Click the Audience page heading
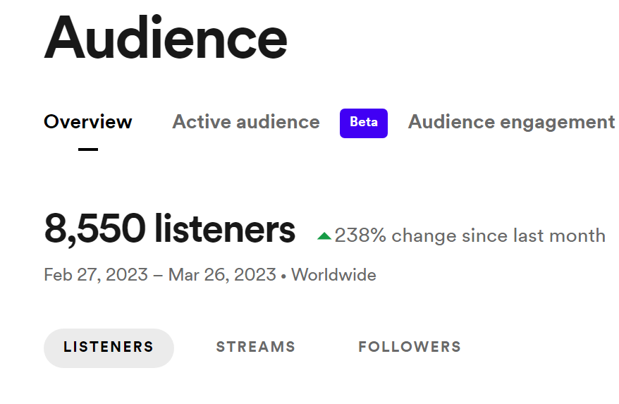This screenshot has width=619, height=404. click(x=166, y=38)
